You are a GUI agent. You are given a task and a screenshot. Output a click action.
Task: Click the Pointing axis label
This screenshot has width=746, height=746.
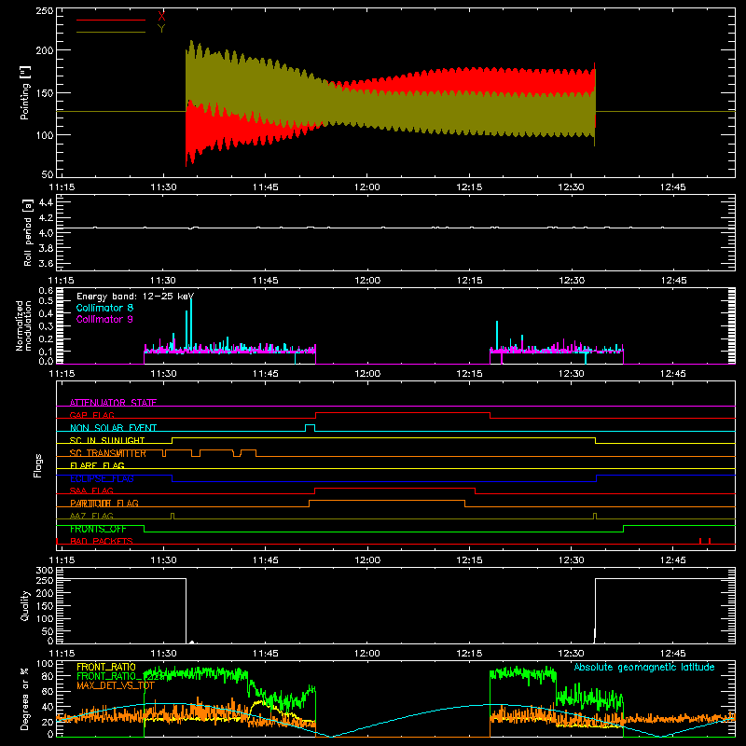(25, 92)
